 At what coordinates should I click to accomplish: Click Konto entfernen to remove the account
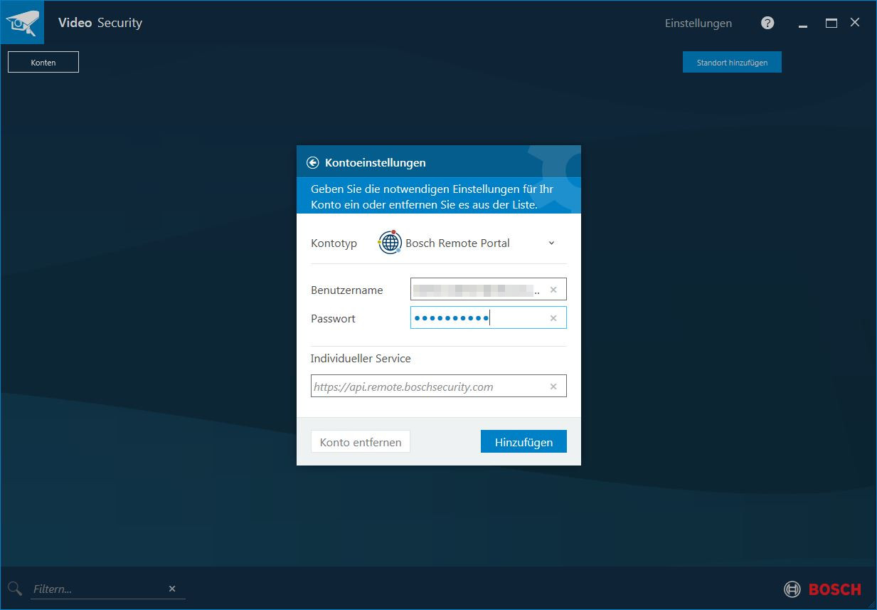pyautogui.click(x=360, y=441)
